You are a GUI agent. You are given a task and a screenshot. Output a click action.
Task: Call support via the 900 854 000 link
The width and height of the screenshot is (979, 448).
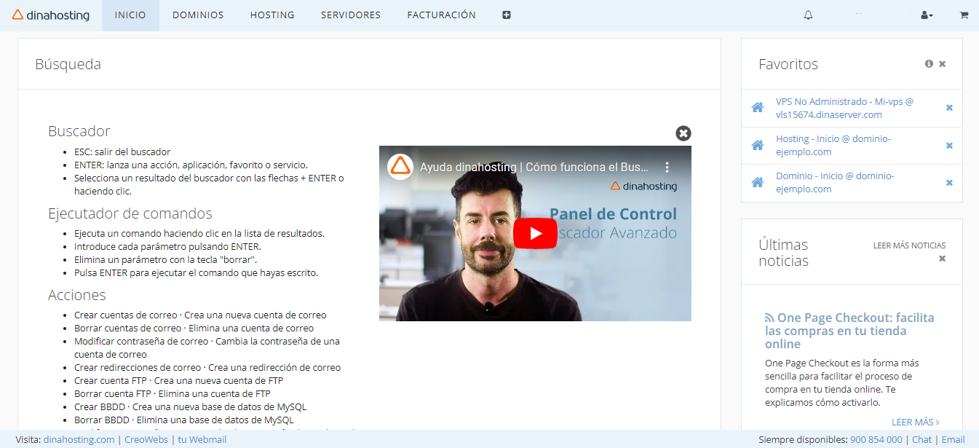(877, 439)
